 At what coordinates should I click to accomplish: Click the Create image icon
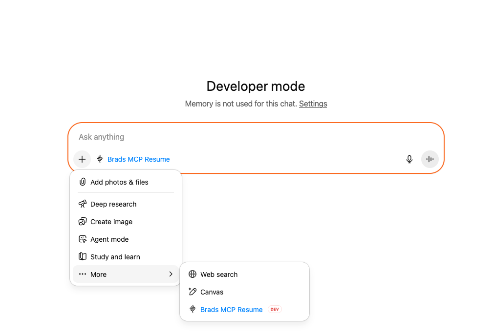tap(83, 221)
